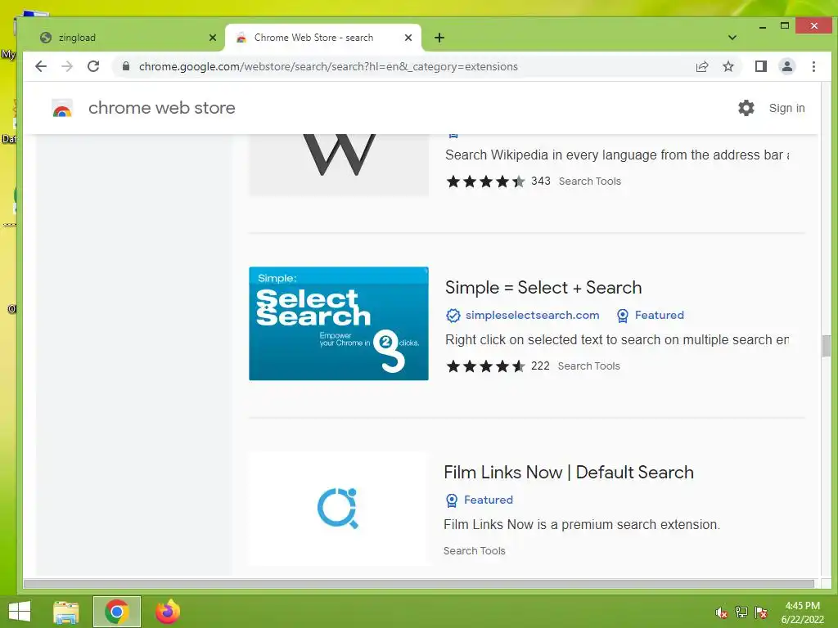Open the Wikipedia extension thumbnail
The height and width of the screenshot is (628, 838).
(339, 164)
